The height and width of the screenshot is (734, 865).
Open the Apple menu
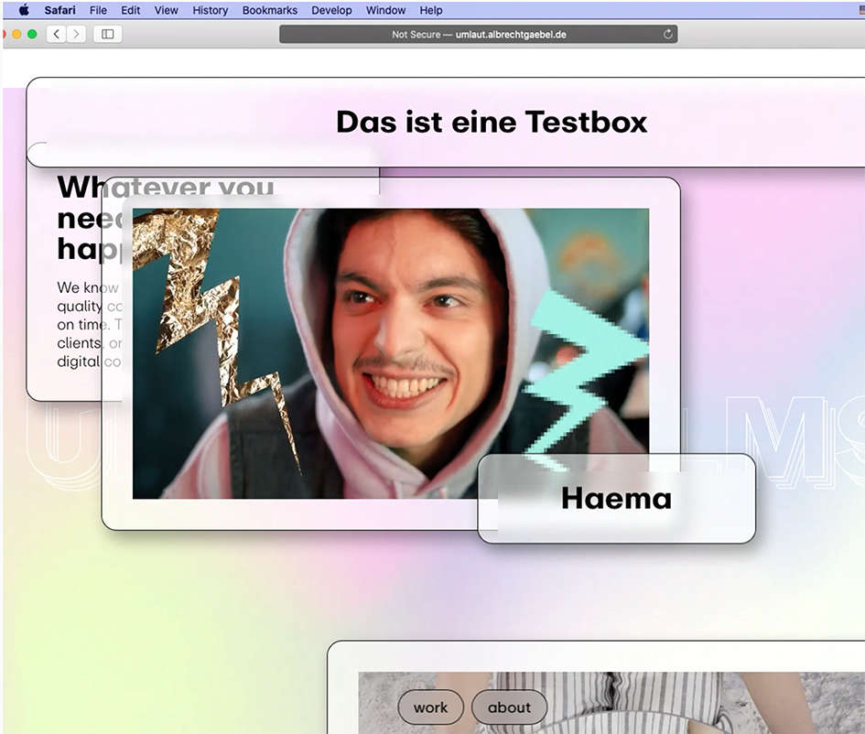click(24, 10)
